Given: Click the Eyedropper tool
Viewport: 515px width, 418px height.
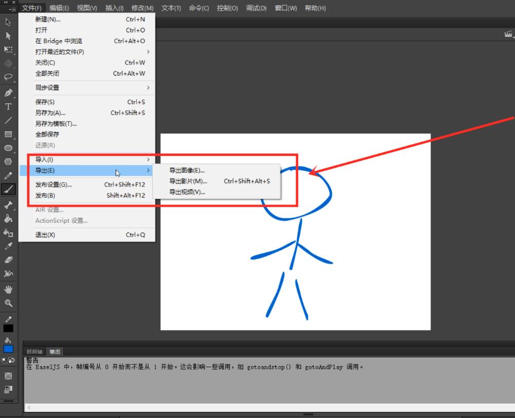Looking at the screenshot, I should coord(8,246).
